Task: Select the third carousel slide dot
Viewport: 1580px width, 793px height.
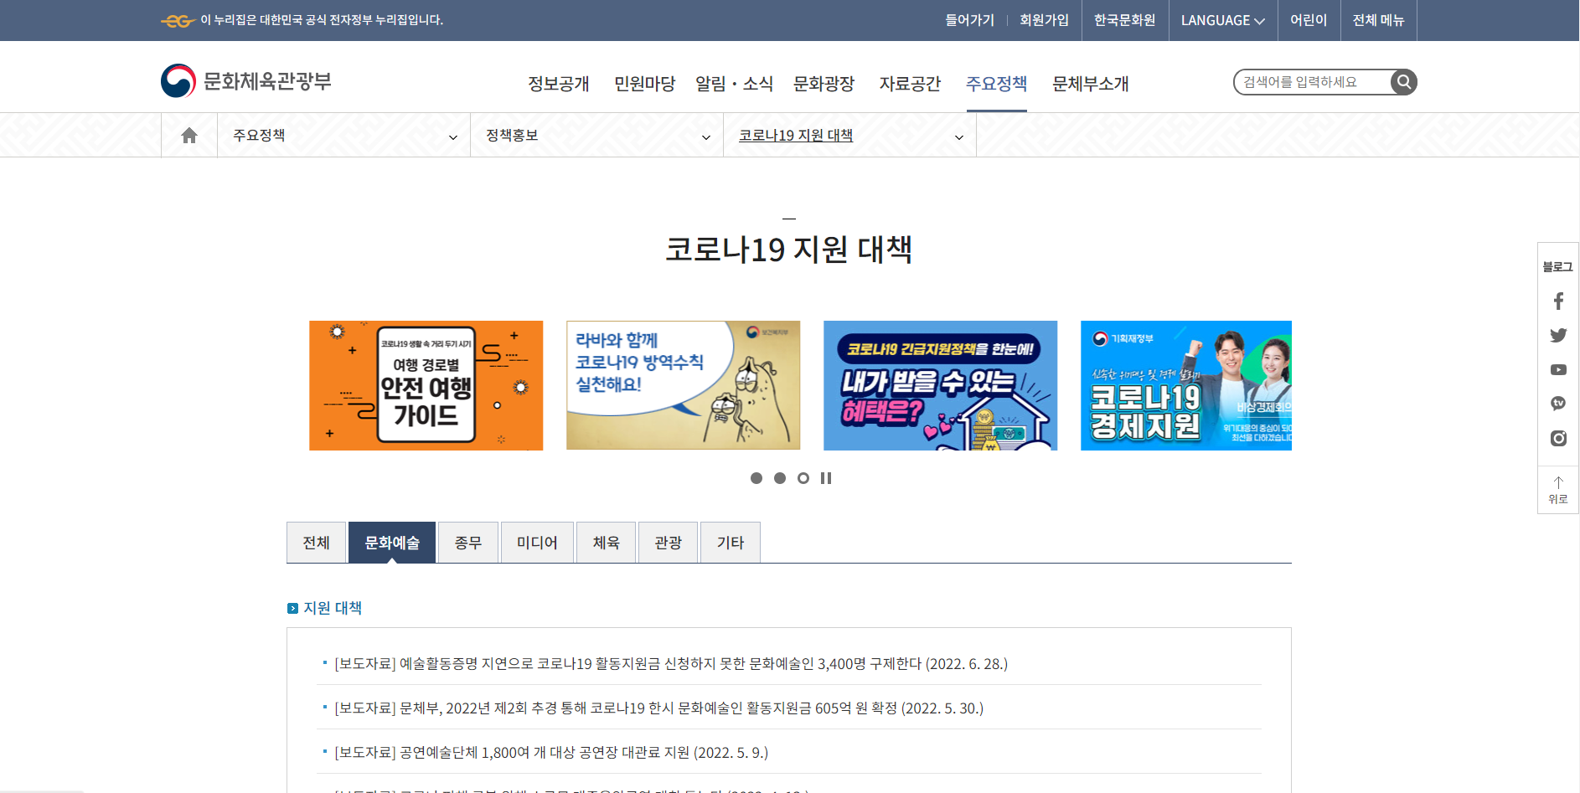Action: tap(803, 478)
